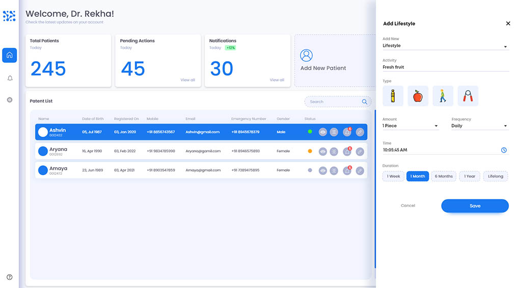Choose the water bottle type icon
The image size is (516, 288).
[393, 96]
